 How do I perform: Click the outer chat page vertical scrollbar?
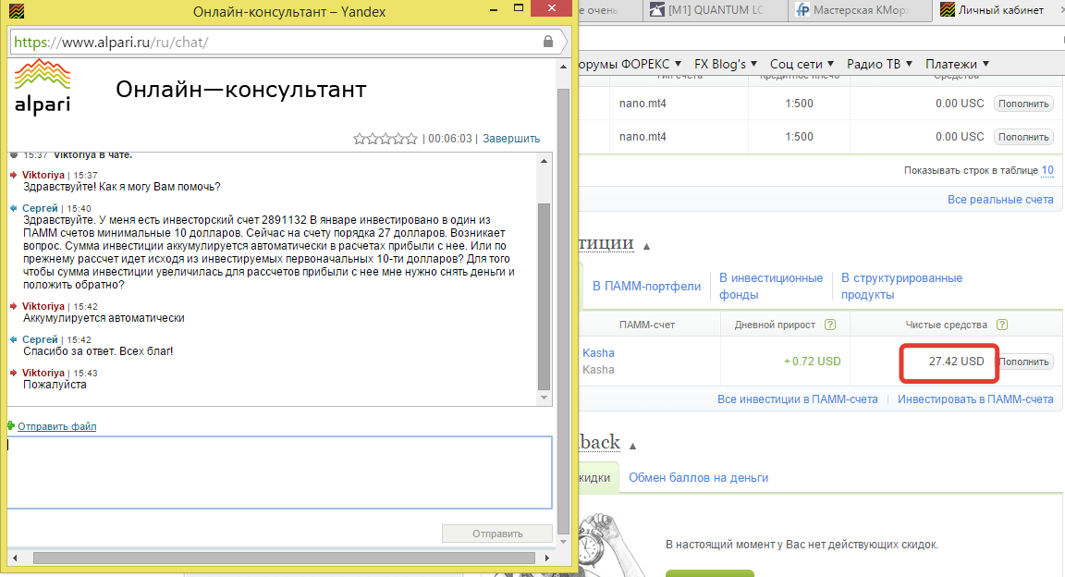tap(563, 310)
